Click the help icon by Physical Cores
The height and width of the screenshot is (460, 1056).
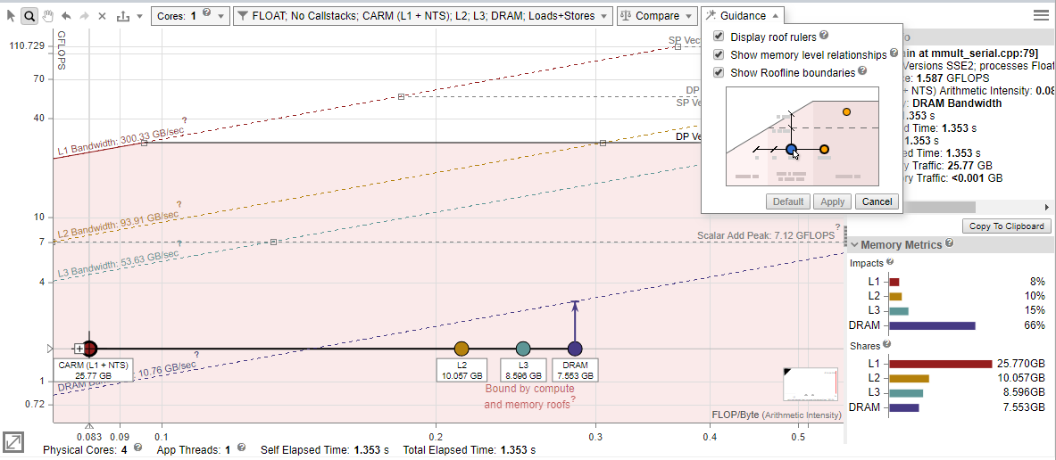tap(137, 447)
